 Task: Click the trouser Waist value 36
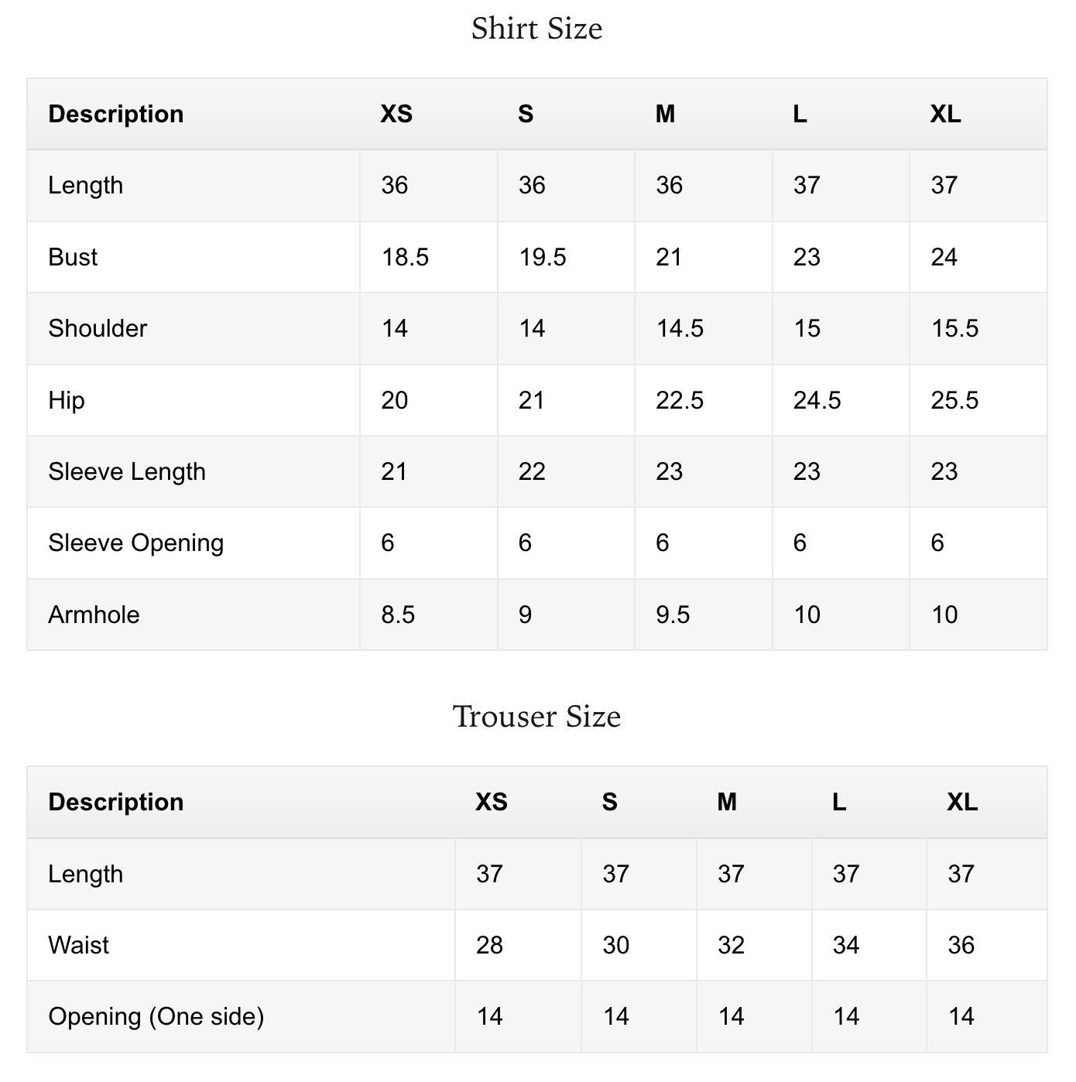click(961, 945)
